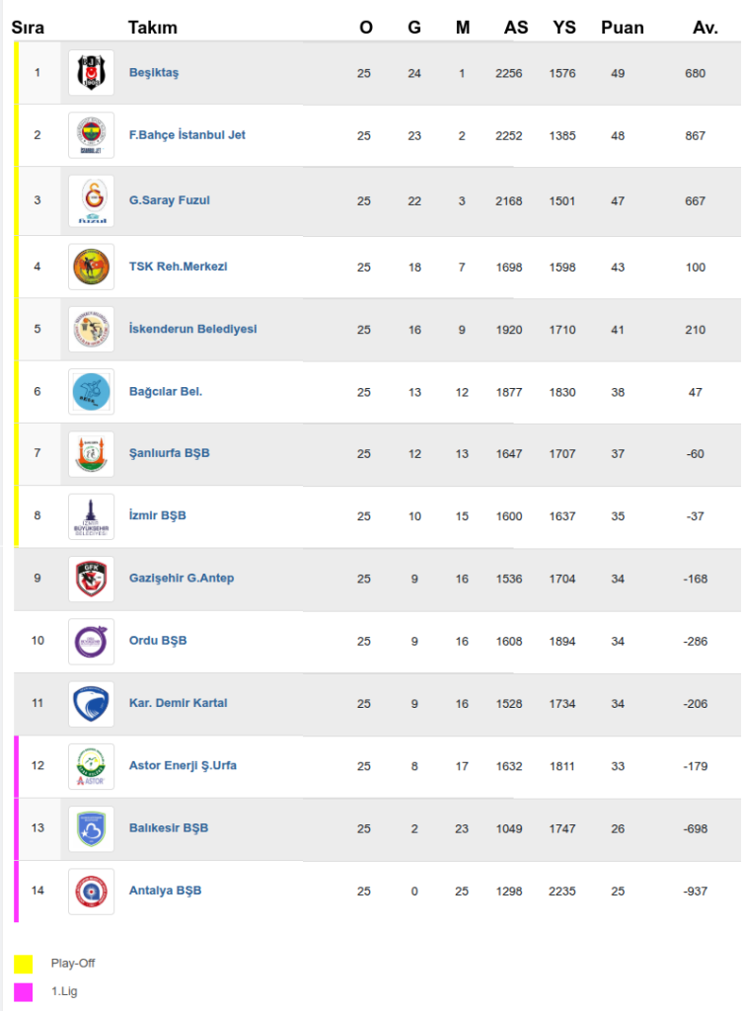Click the Beşiktaş team logo

(91, 72)
